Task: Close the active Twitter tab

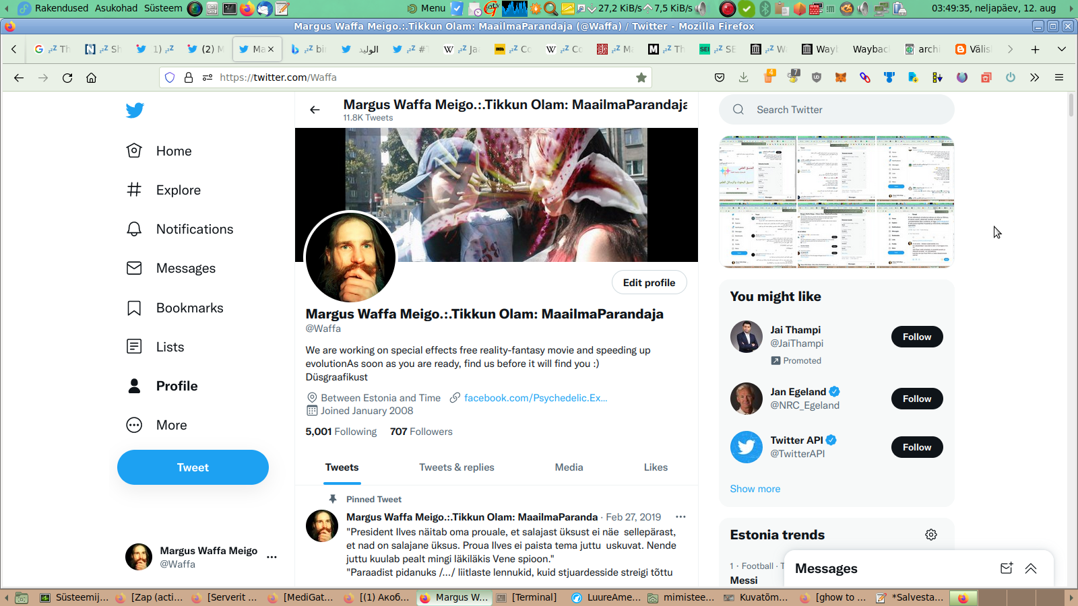Action: (x=271, y=49)
